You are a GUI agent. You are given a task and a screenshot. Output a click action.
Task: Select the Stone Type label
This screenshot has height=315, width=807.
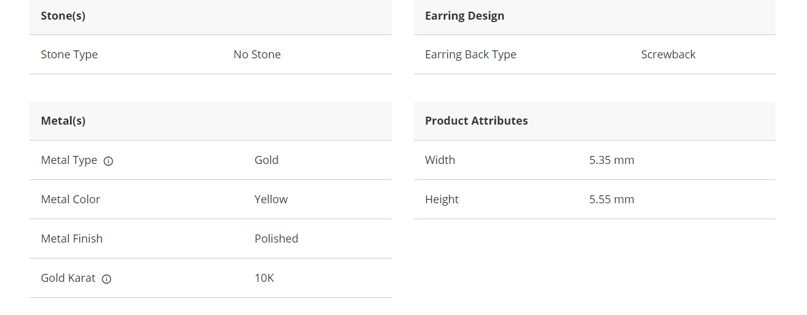pos(69,55)
